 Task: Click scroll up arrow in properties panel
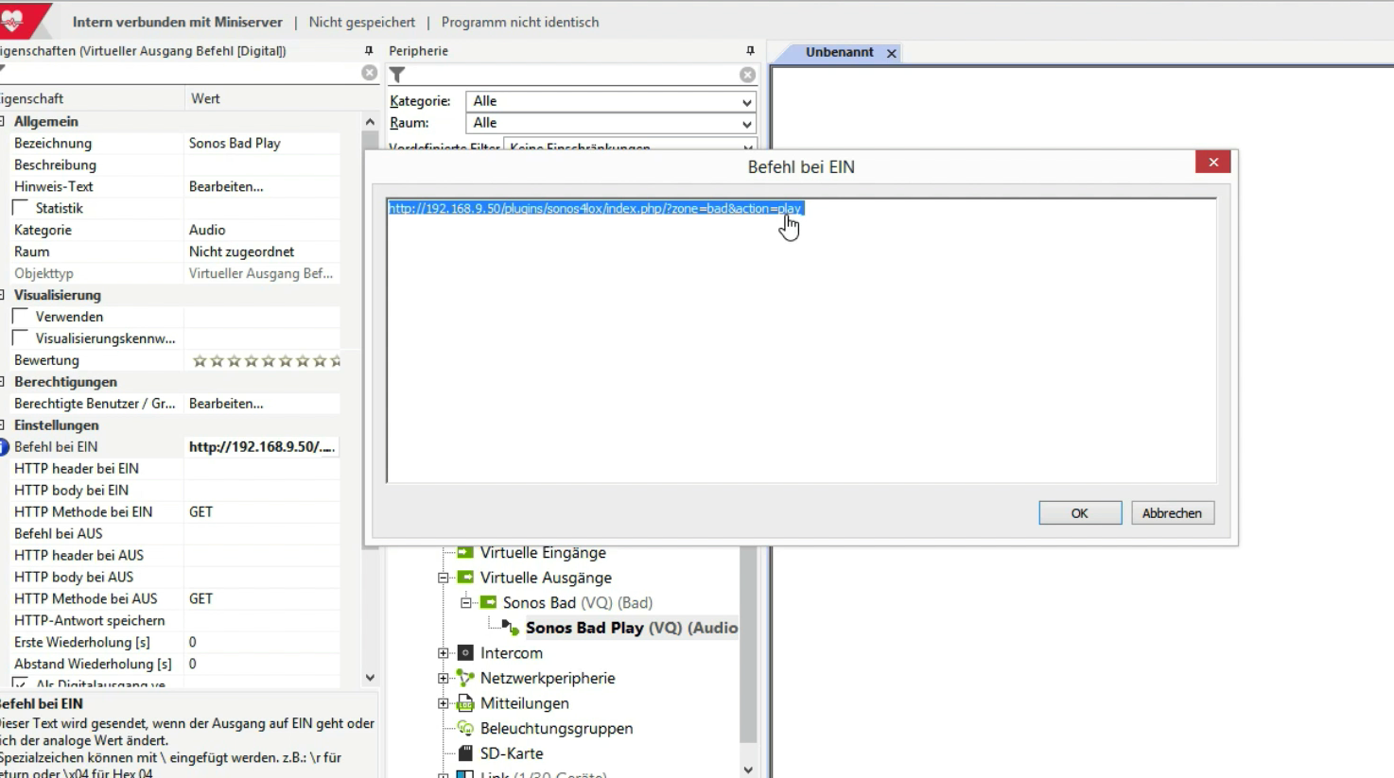pyautogui.click(x=370, y=121)
